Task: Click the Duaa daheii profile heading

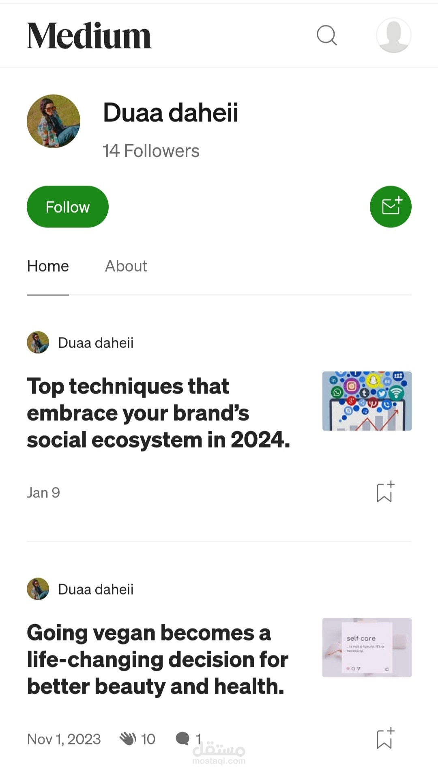Action: click(171, 112)
